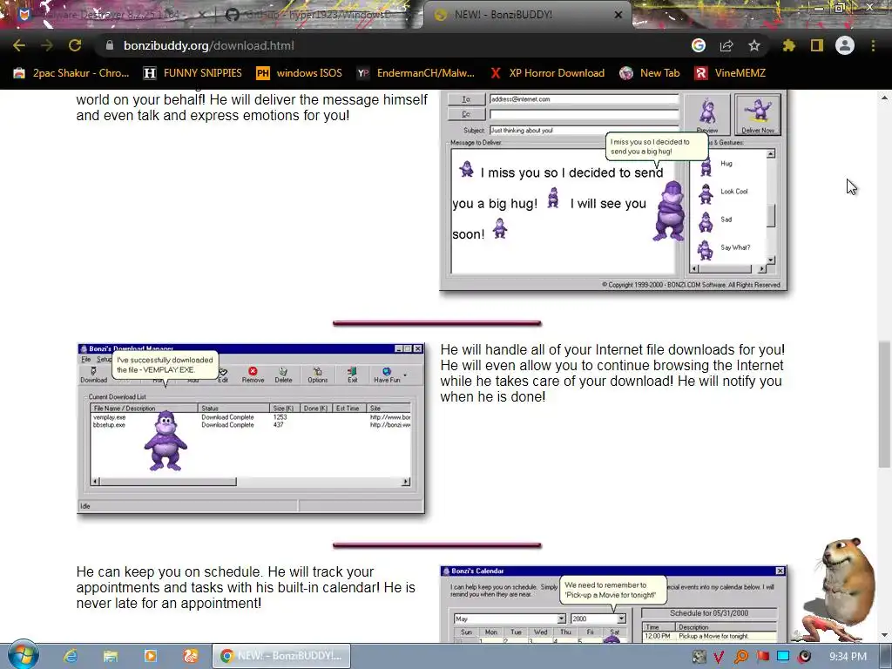Launch Internet Explorer from the taskbar
This screenshot has width=892, height=669.
click(x=71, y=656)
